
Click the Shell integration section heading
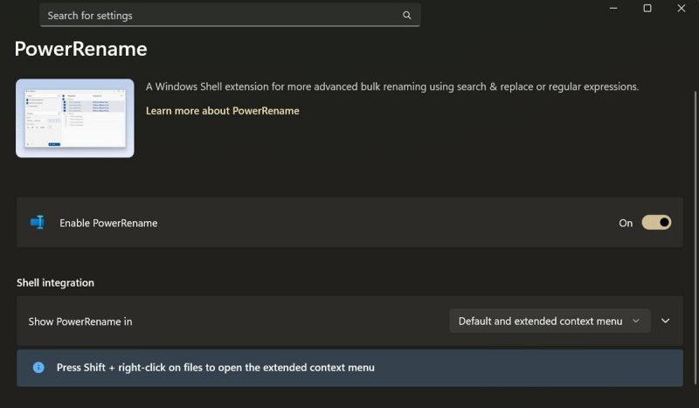[55, 283]
